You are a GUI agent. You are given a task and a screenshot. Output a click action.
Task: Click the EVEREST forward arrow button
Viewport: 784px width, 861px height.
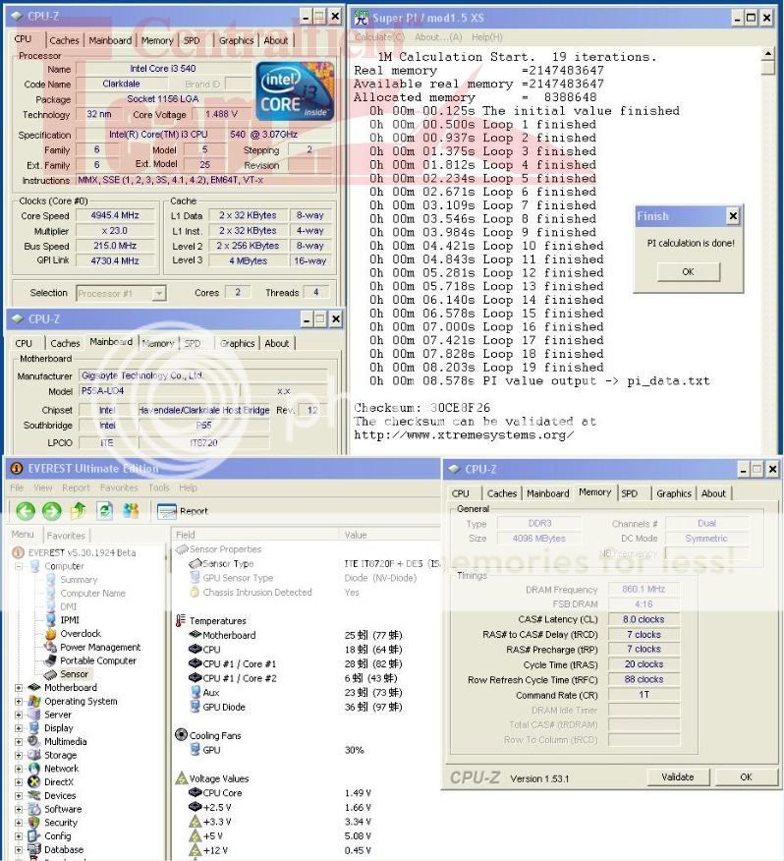pyautogui.click(x=52, y=511)
